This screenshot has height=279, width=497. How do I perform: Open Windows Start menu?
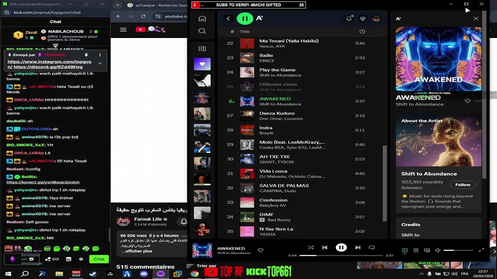[8, 274]
